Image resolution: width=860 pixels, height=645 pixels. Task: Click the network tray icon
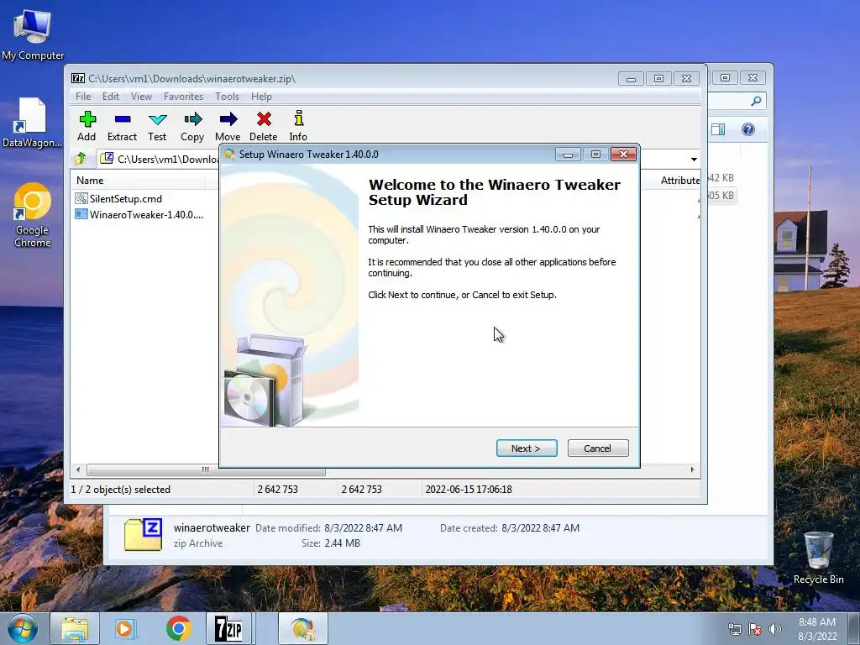pos(734,629)
